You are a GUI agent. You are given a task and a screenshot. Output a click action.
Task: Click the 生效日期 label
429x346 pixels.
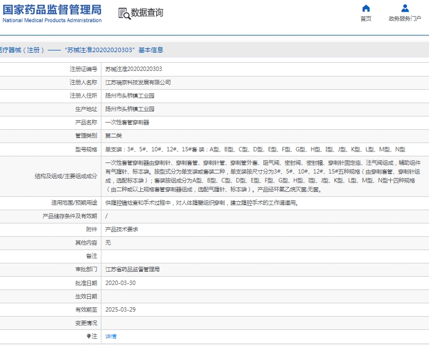(86, 297)
